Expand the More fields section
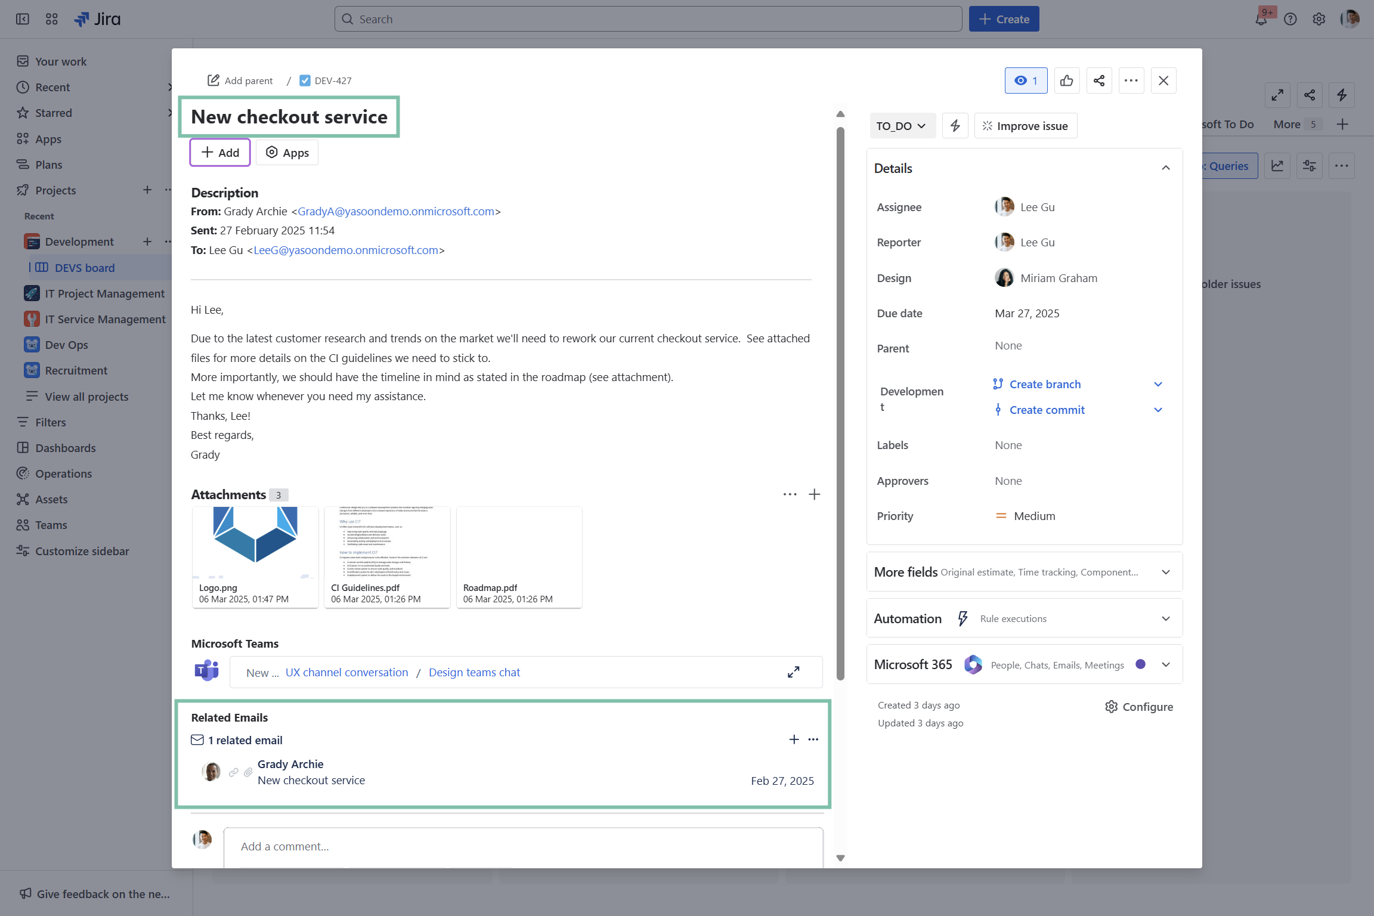The height and width of the screenshot is (916, 1374). 1165,572
